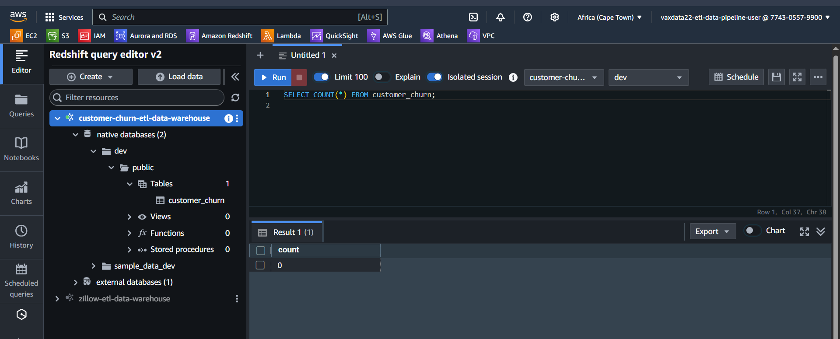
Task: Add a new editor tab
Action: pos(260,55)
